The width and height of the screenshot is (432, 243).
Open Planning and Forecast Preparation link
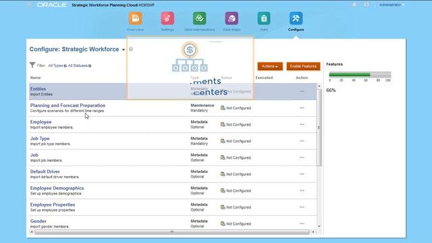coord(67,105)
